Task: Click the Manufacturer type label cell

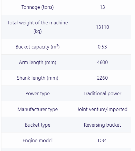Action: tap(37, 109)
